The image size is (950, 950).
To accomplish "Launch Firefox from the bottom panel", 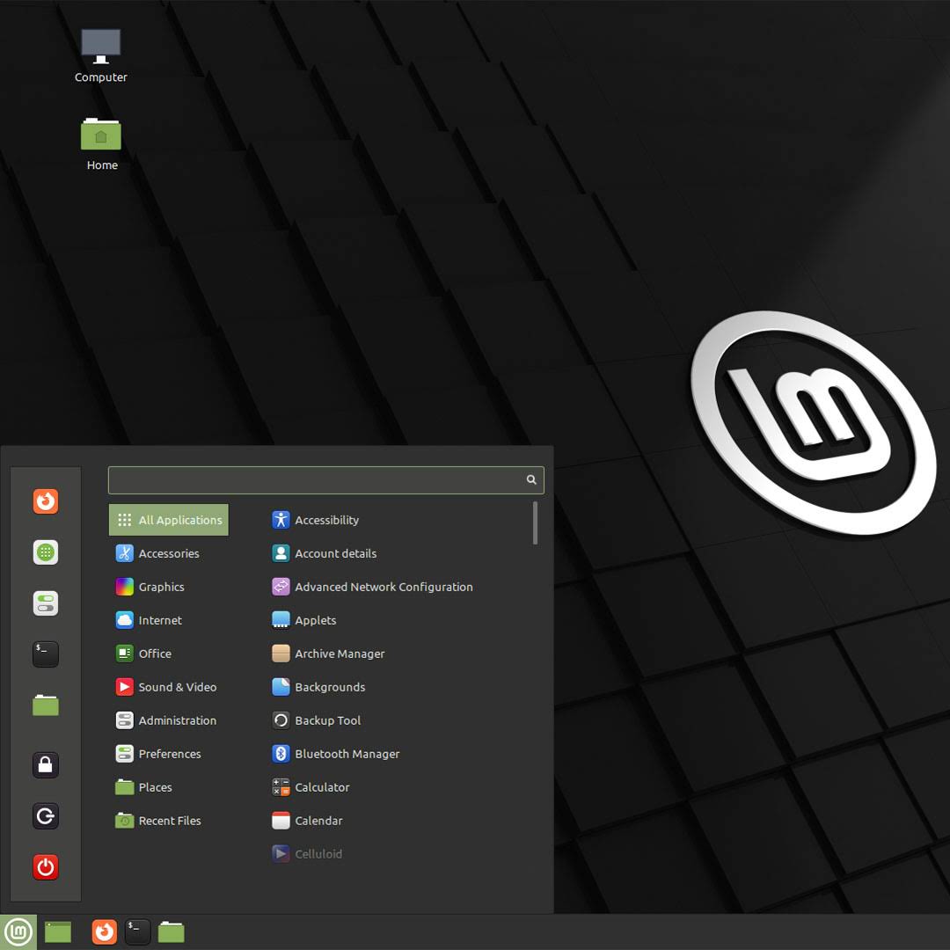I will point(104,932).
